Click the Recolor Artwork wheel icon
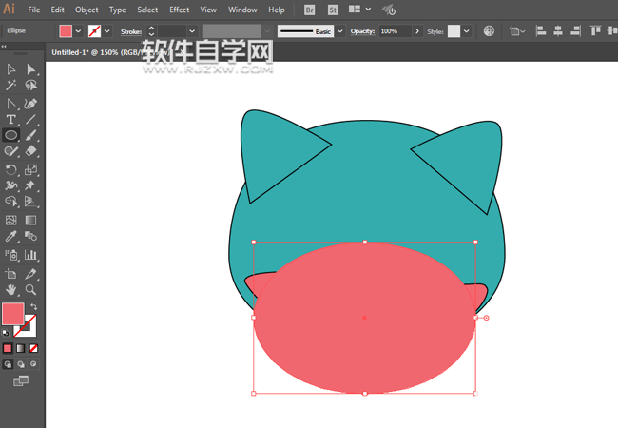 489,31
